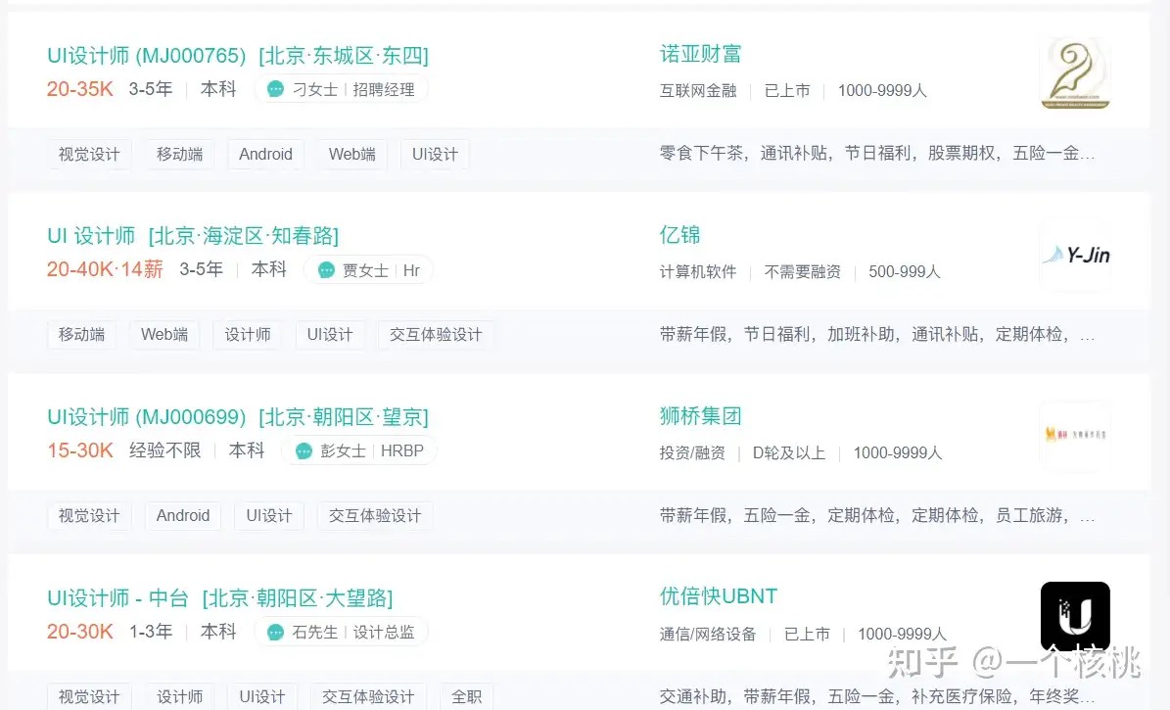
Task: Open 优倍快UBNT company profile
Action: pyautogui.click(x=718, y=596)
